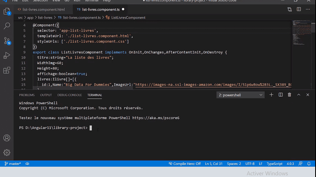Open the Edit menu
The height and width of the screenshot is (177, 316).
(25, 1)
